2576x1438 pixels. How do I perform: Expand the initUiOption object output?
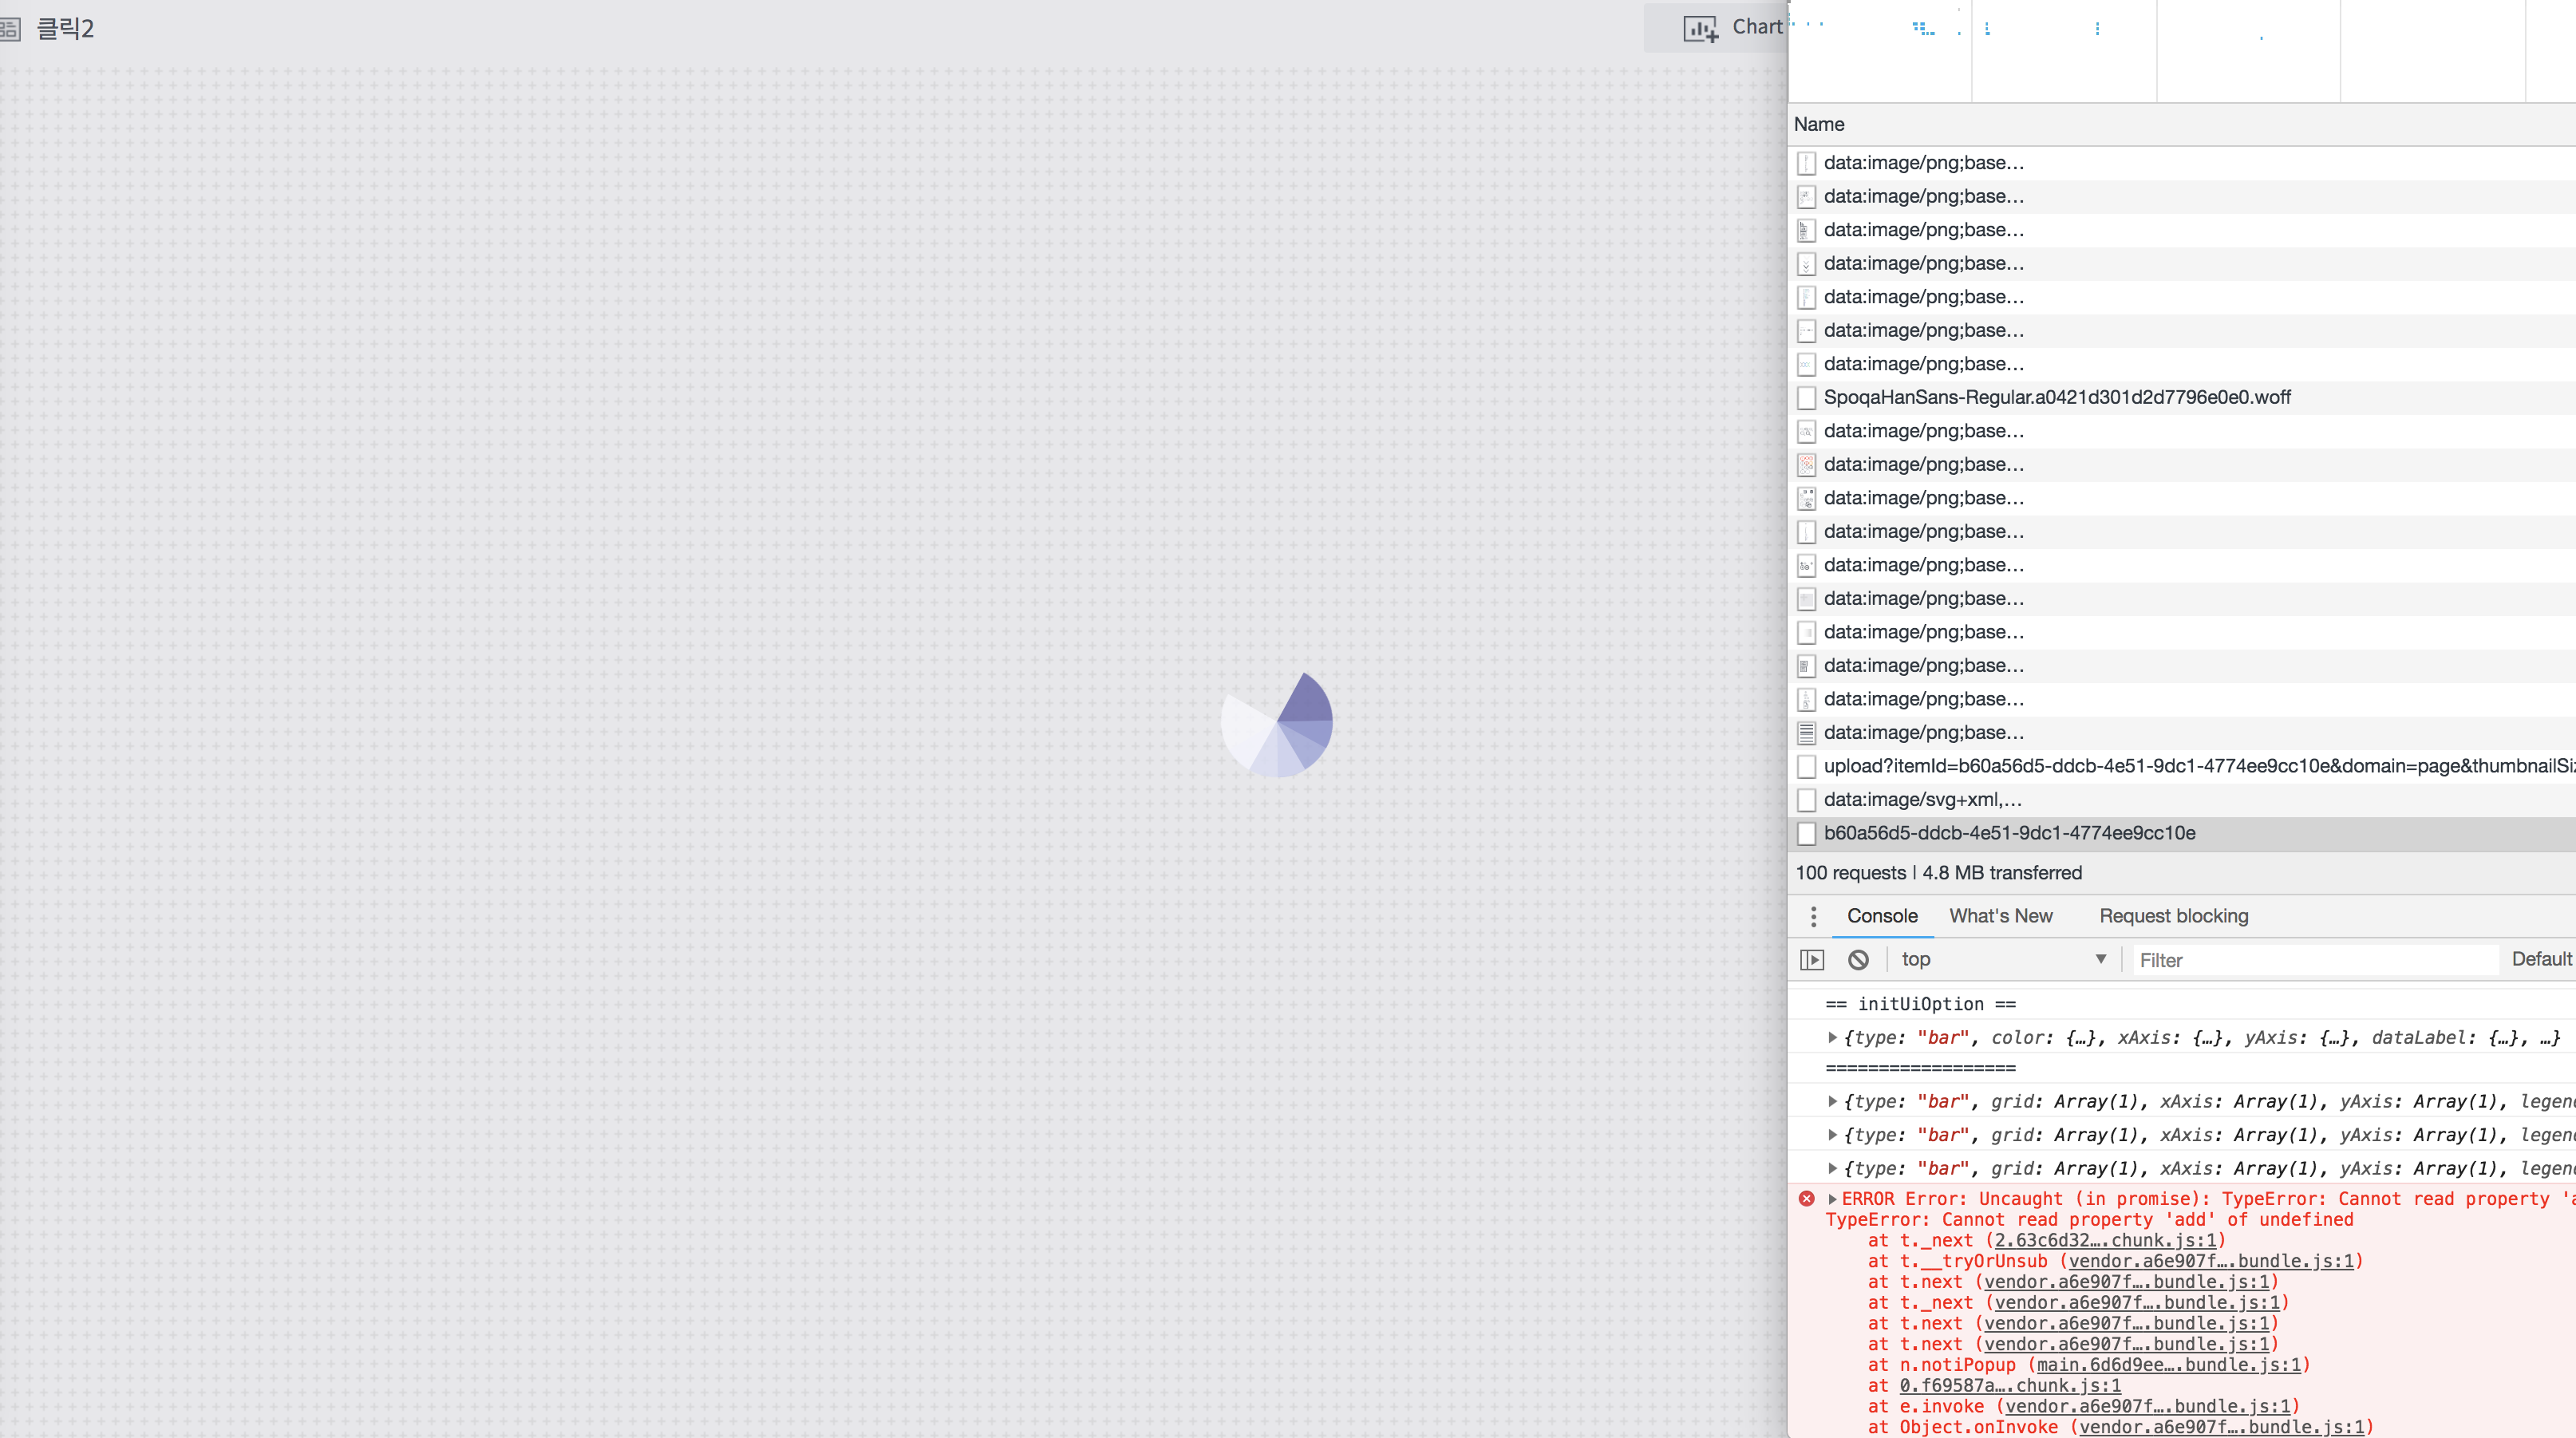point(1833,1037)
